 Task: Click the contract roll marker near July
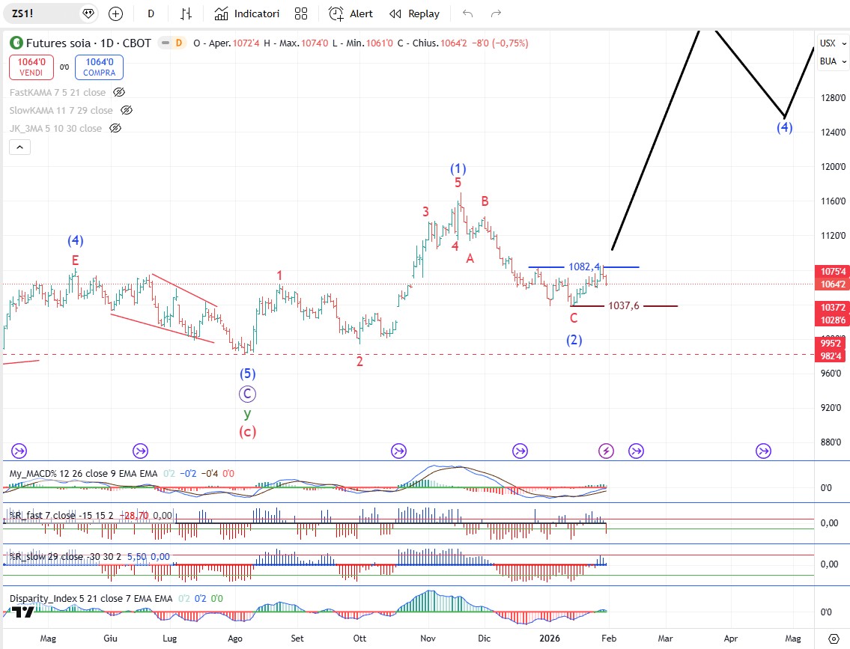coord(140,451)
